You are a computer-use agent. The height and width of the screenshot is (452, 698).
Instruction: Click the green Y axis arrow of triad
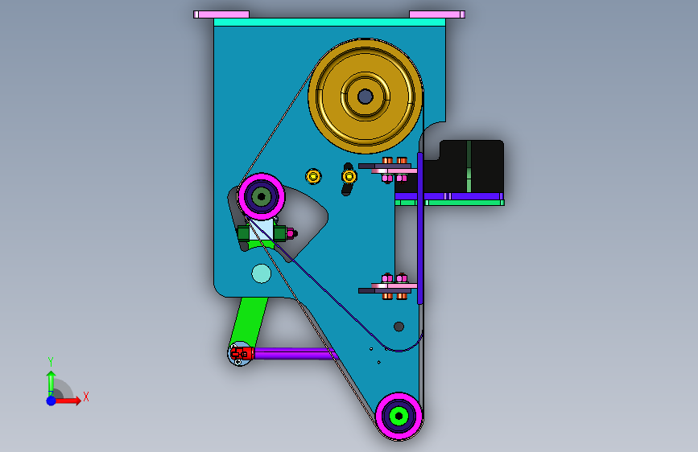pos(51,384)
